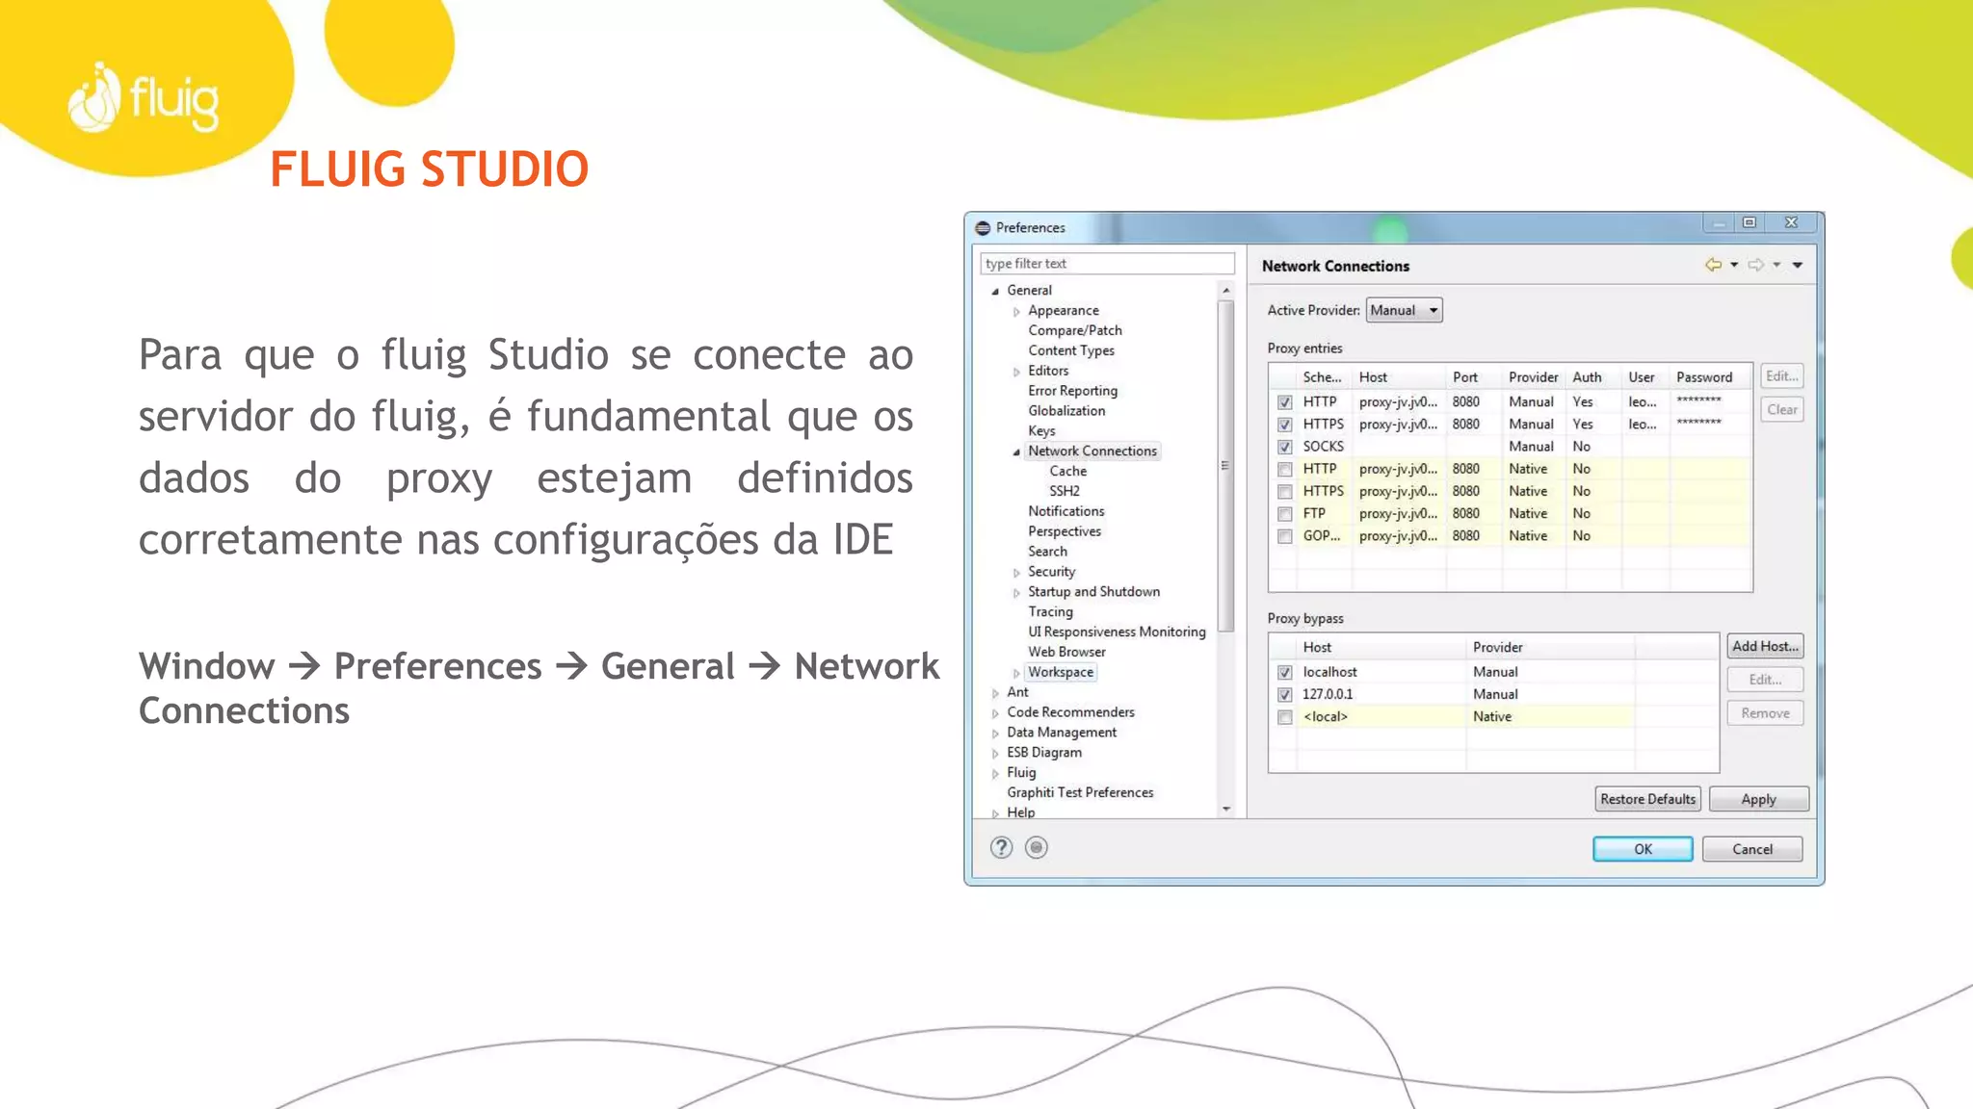Close the Preferences window
This screenshot has height=1109, width=1973.
(1791, 222)
